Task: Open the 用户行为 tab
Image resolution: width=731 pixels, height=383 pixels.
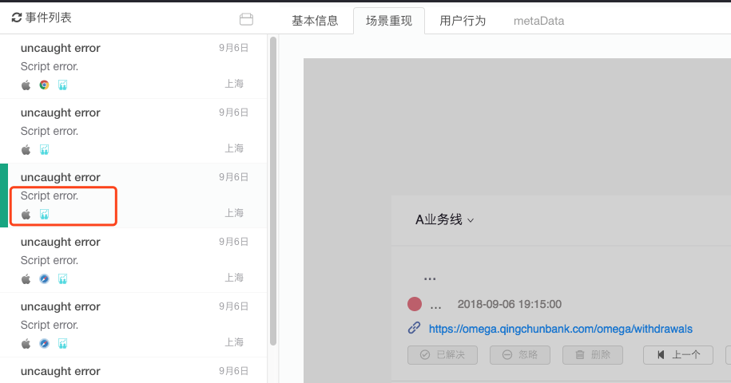Action: click(x=463, y=21)
